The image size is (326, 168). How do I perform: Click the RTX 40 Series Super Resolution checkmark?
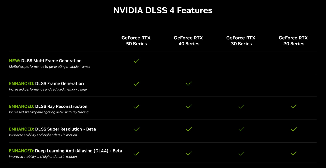tap(189, 129)
